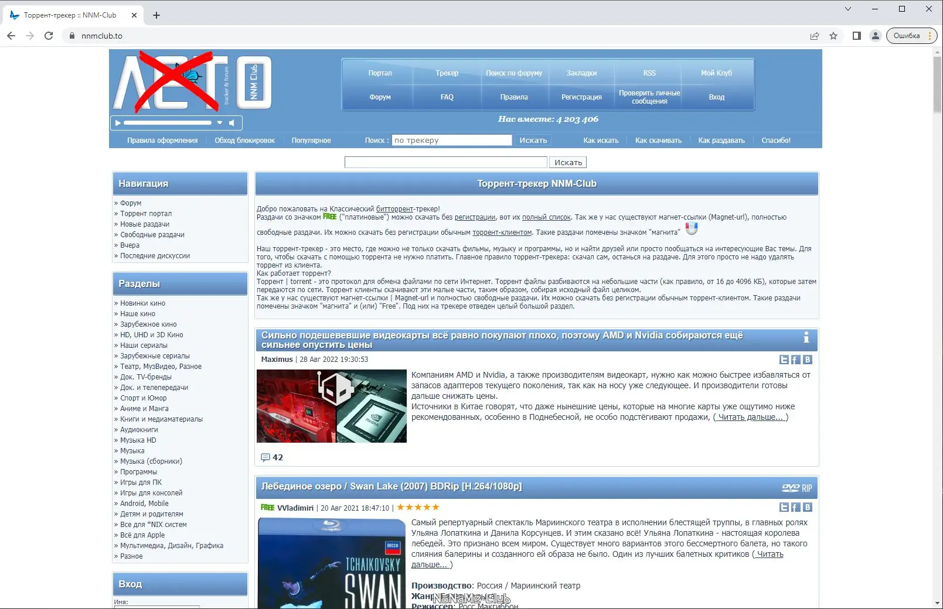
Task: Click the audio player progress bar
Action: 168,123
